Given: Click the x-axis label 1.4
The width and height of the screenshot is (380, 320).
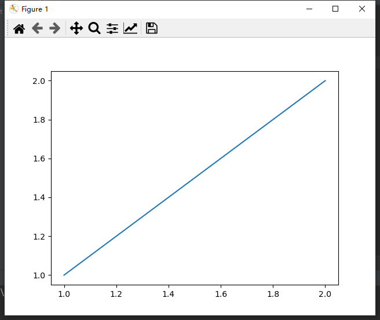Looking at the screenshot, I should (x=168, y=294).
